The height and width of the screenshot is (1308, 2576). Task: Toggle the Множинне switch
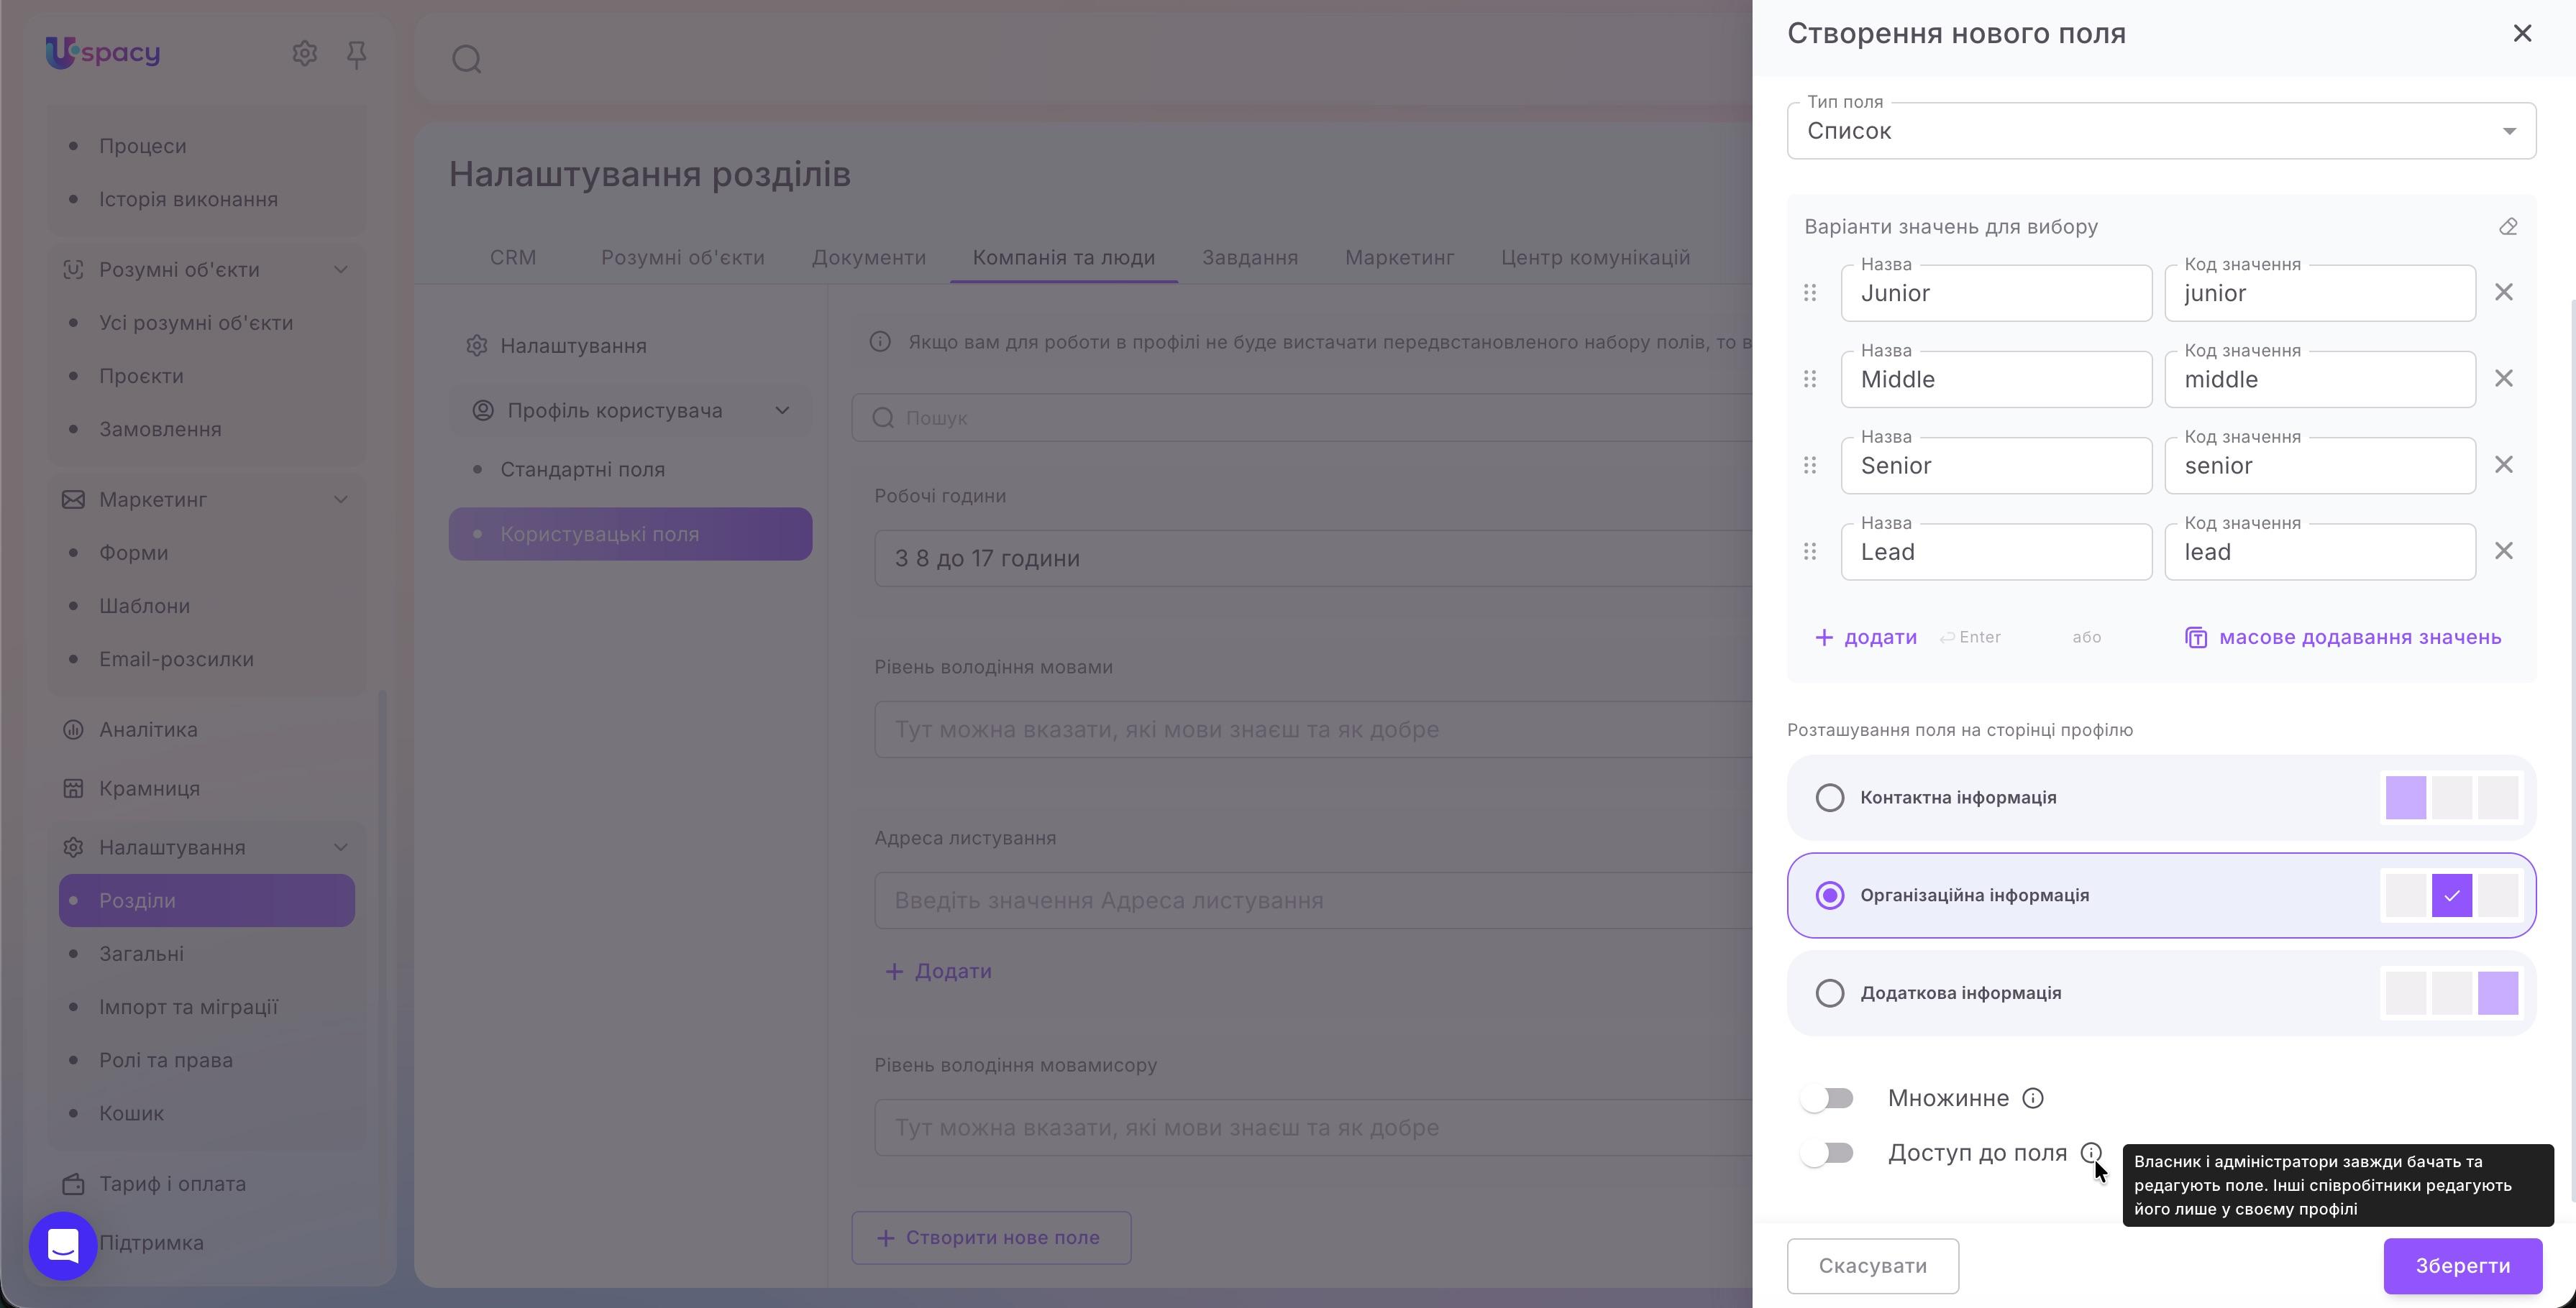point(1827,1099)
